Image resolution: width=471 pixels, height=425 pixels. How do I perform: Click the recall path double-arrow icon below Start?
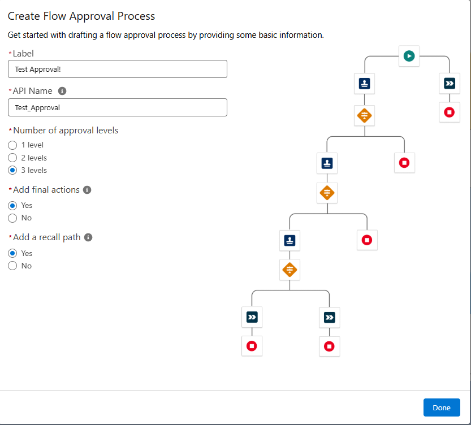450,84
